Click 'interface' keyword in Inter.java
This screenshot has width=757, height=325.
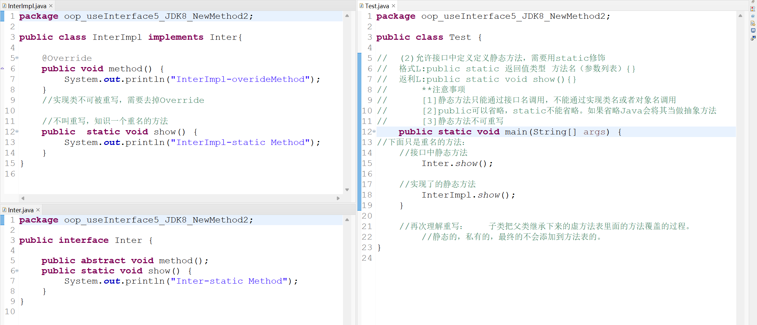[84, 240]
